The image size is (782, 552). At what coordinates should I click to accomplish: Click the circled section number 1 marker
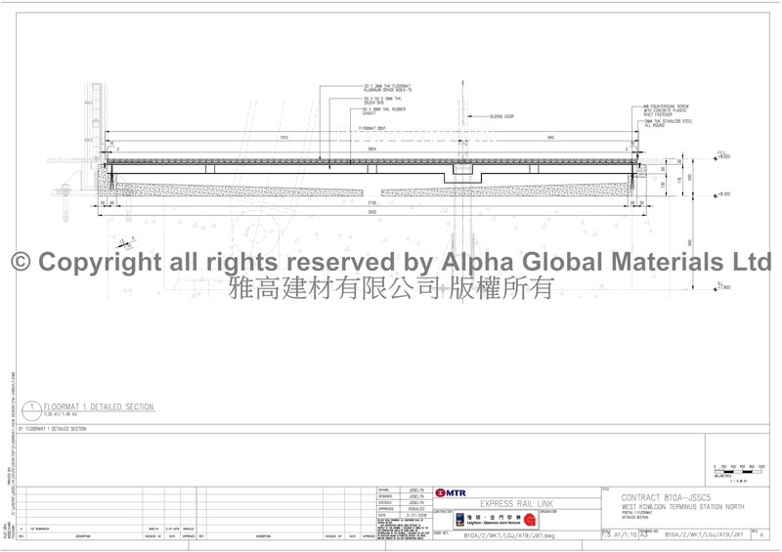(x=31, y=408)
